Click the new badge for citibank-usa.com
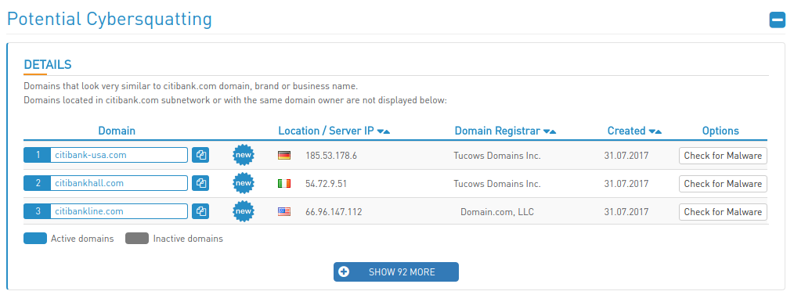 pos(244,155)
